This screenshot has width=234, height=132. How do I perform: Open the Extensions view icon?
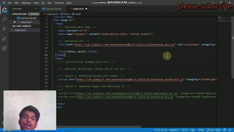4,48
